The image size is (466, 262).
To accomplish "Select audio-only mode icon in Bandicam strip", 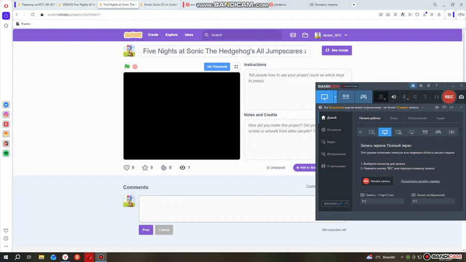I will pos(452,132).
